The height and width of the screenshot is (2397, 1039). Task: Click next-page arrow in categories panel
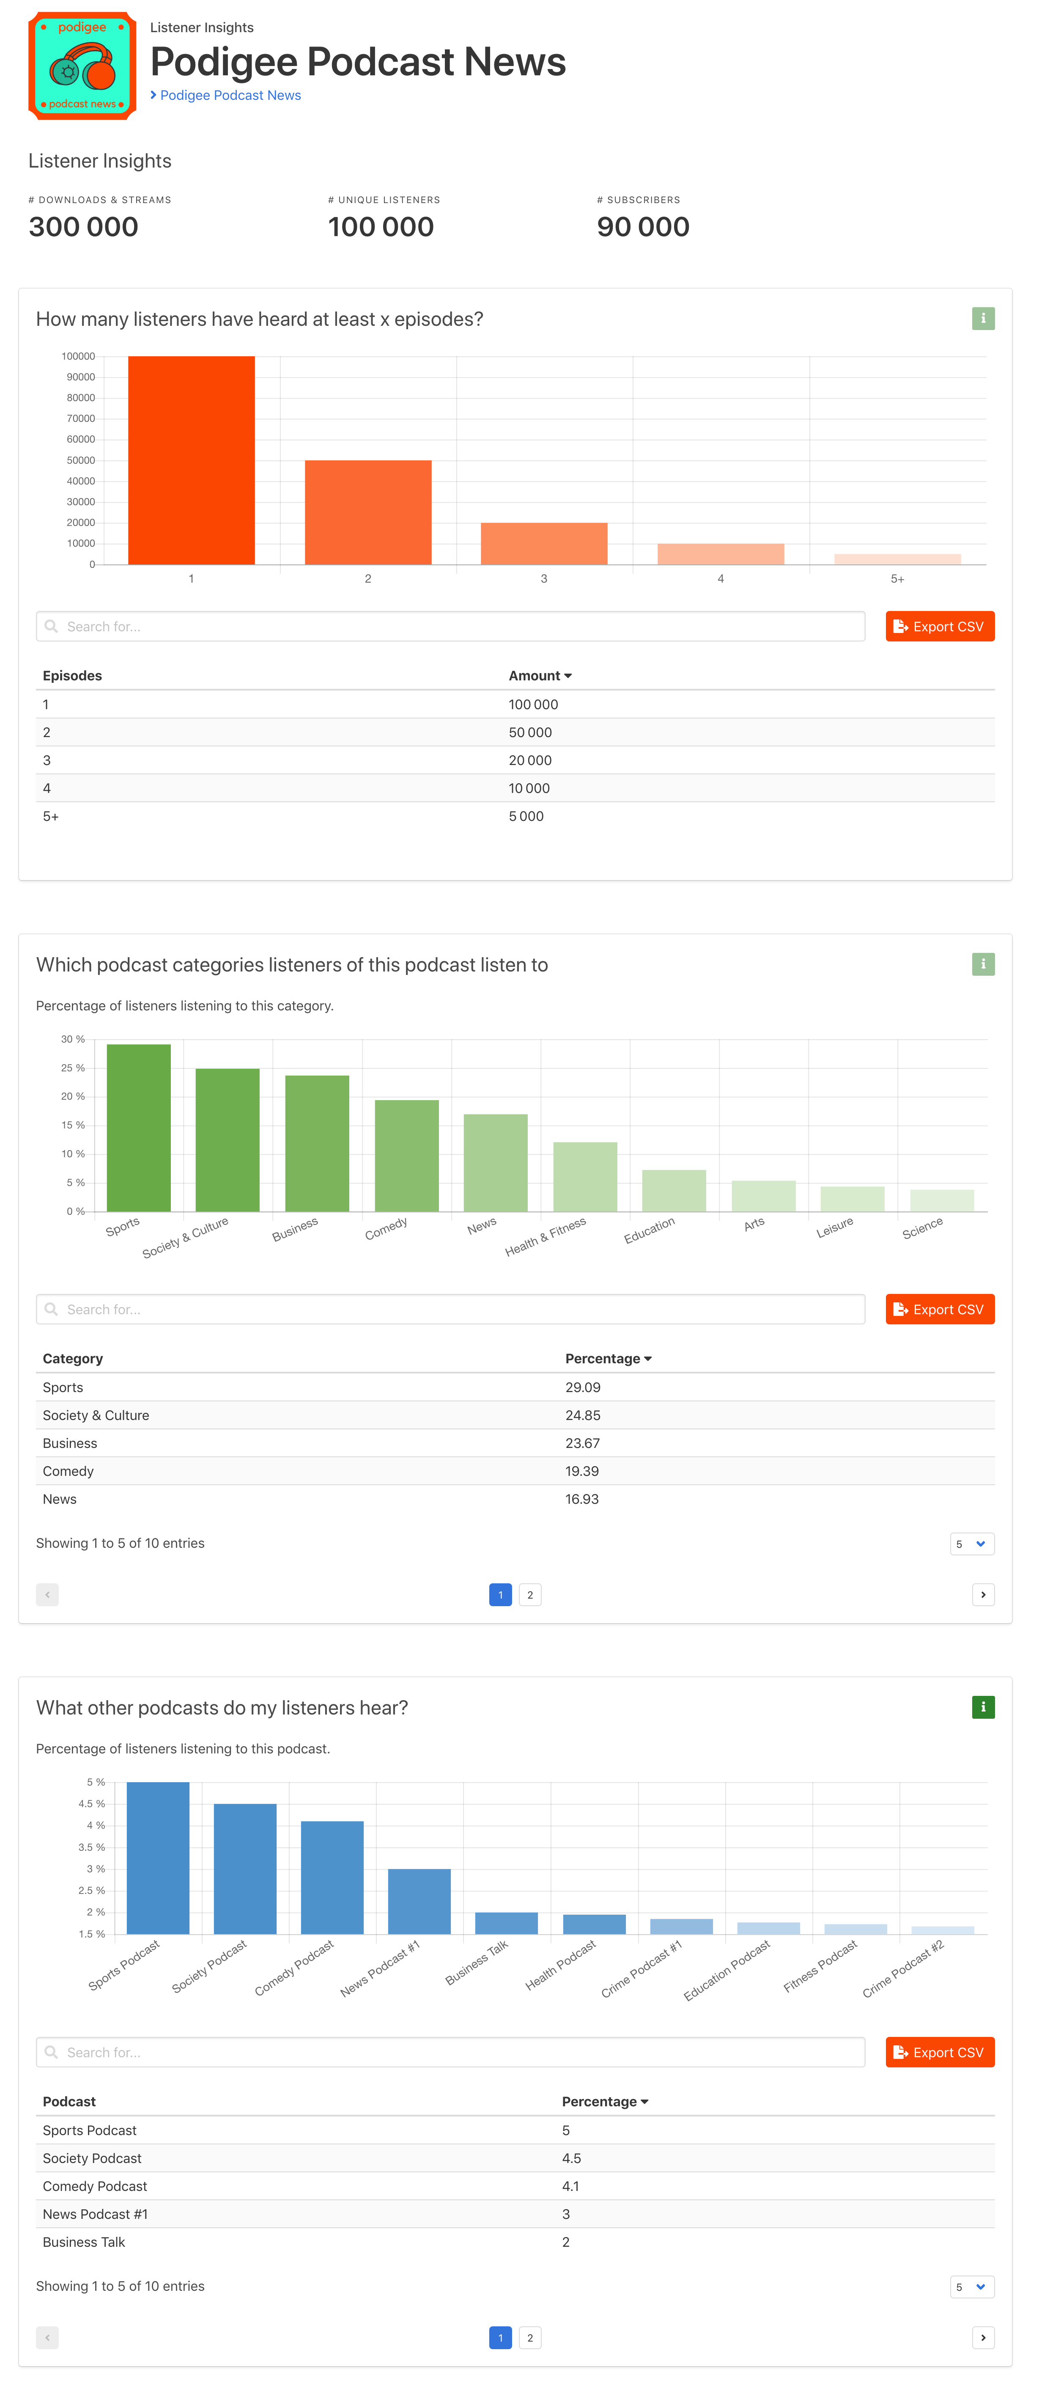coord(983,1595)
